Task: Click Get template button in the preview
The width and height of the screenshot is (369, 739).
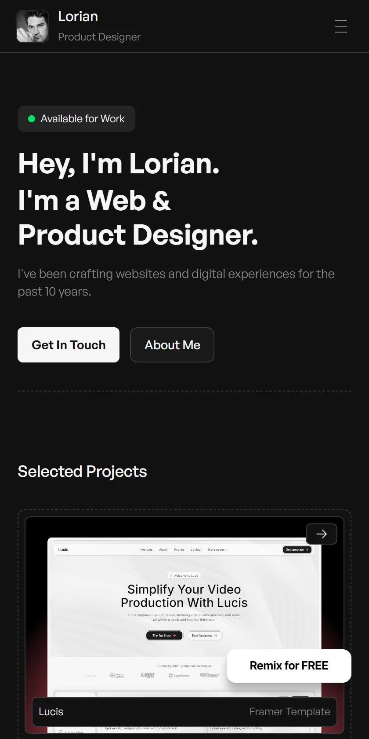Action: tap(297, 550)
